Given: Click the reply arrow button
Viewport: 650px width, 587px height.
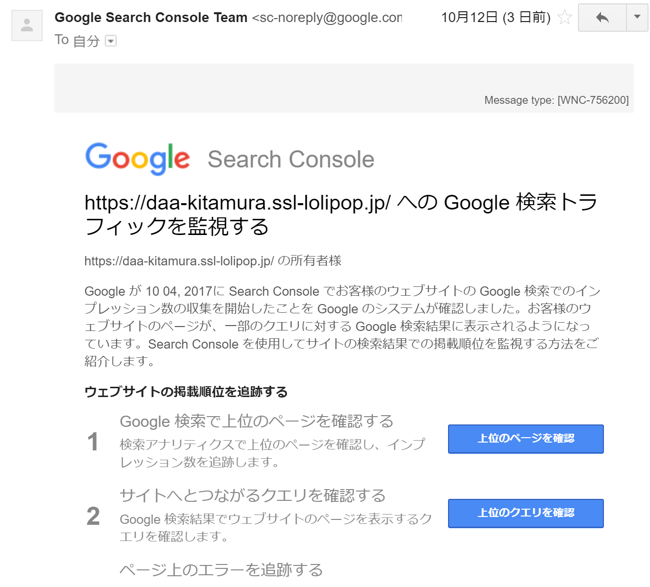Looking at the screenshot, I should pos(602,18).
